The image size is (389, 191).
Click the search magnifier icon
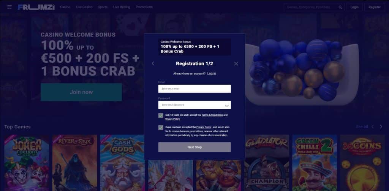tap(340, 7)
